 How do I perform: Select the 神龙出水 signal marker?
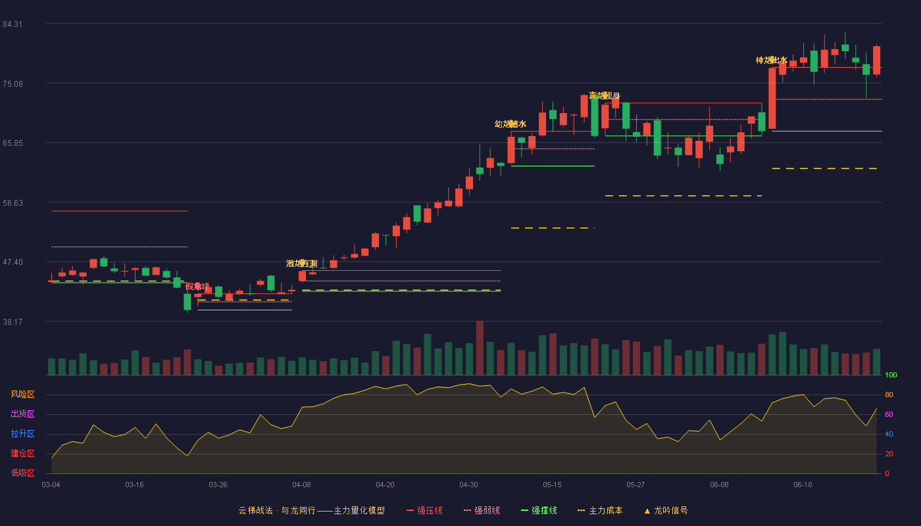(x=771, y=60)
